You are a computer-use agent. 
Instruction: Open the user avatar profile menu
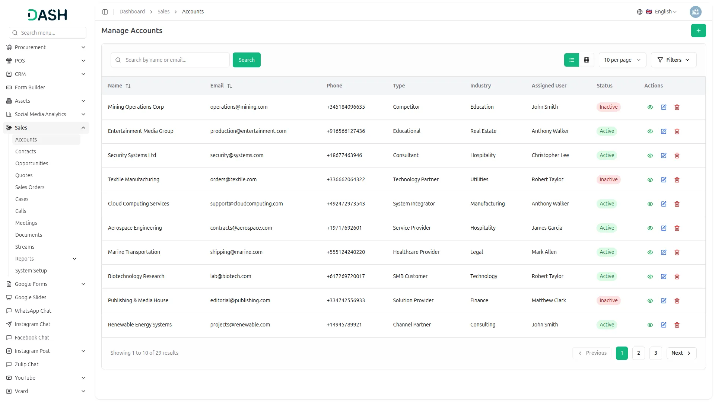[695, 12]
